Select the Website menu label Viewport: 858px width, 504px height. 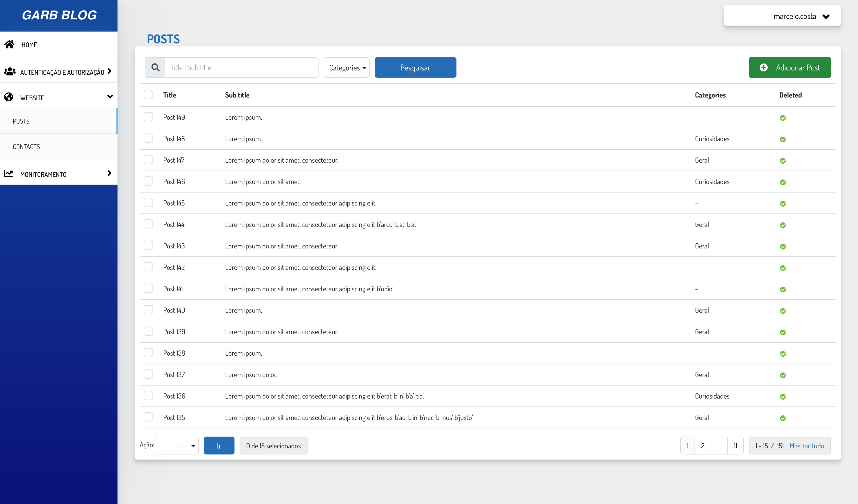pos(32,98)
